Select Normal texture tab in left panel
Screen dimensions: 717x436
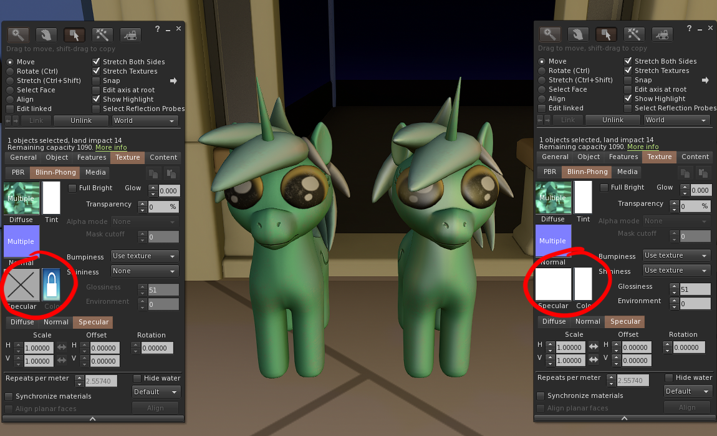pyautogui.click(x=55, y=322)
